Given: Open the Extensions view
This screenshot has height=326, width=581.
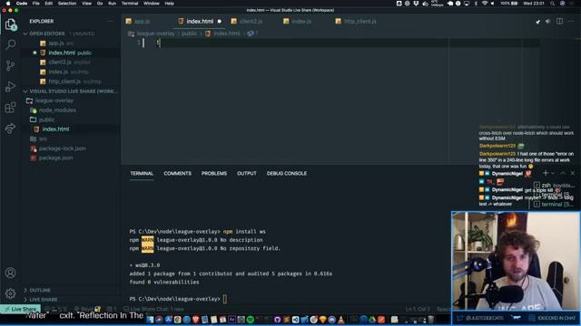Looking at the screenshot, I should [10, 108].
